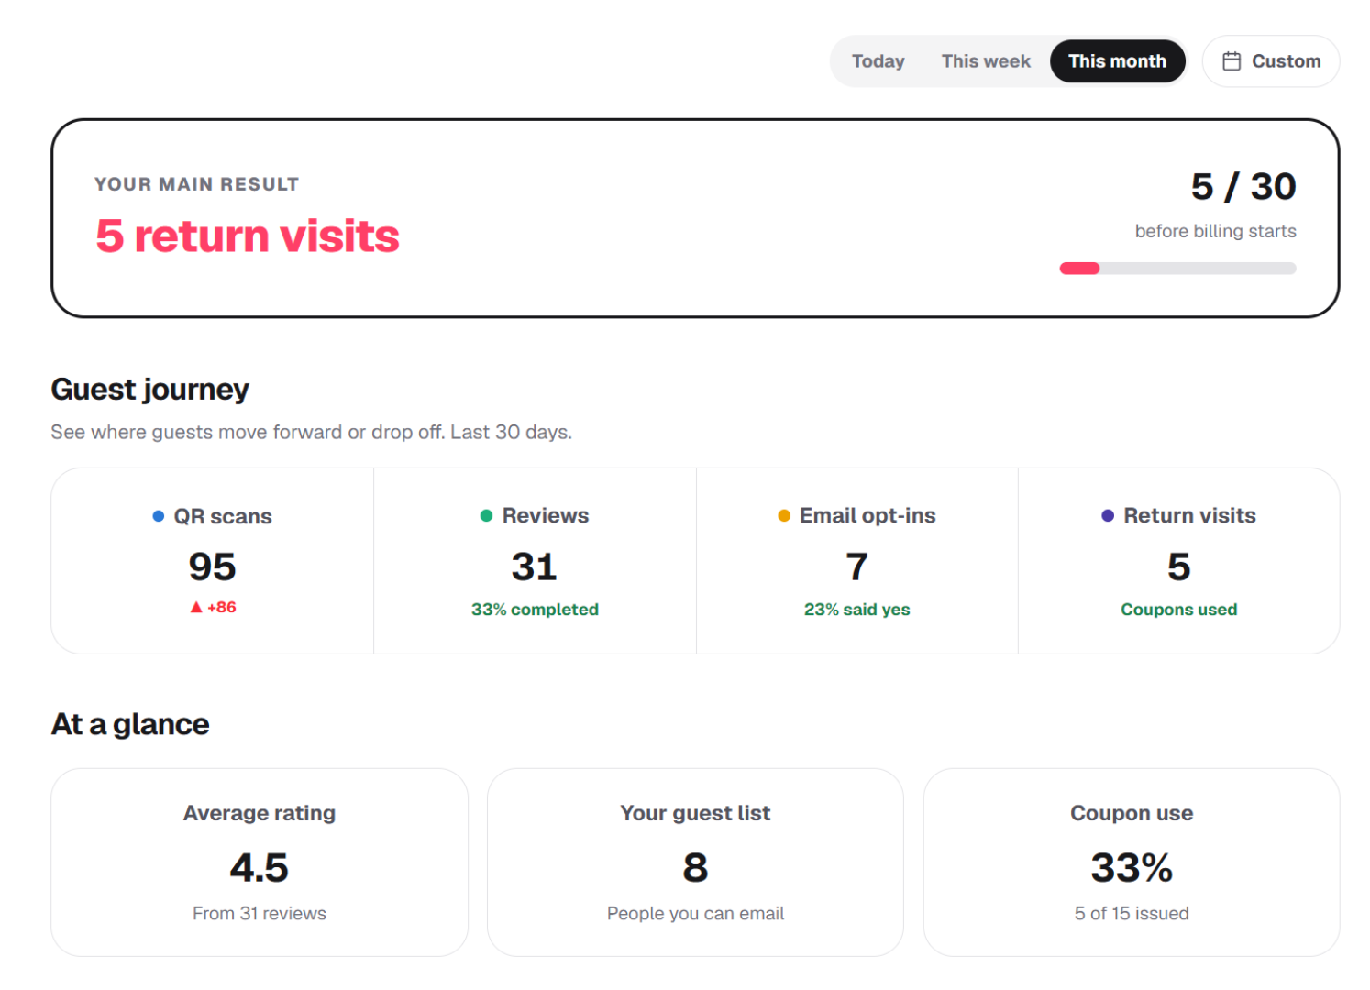
Task: Click the calendar icon in Custom button
Action: coord(1232,61)
